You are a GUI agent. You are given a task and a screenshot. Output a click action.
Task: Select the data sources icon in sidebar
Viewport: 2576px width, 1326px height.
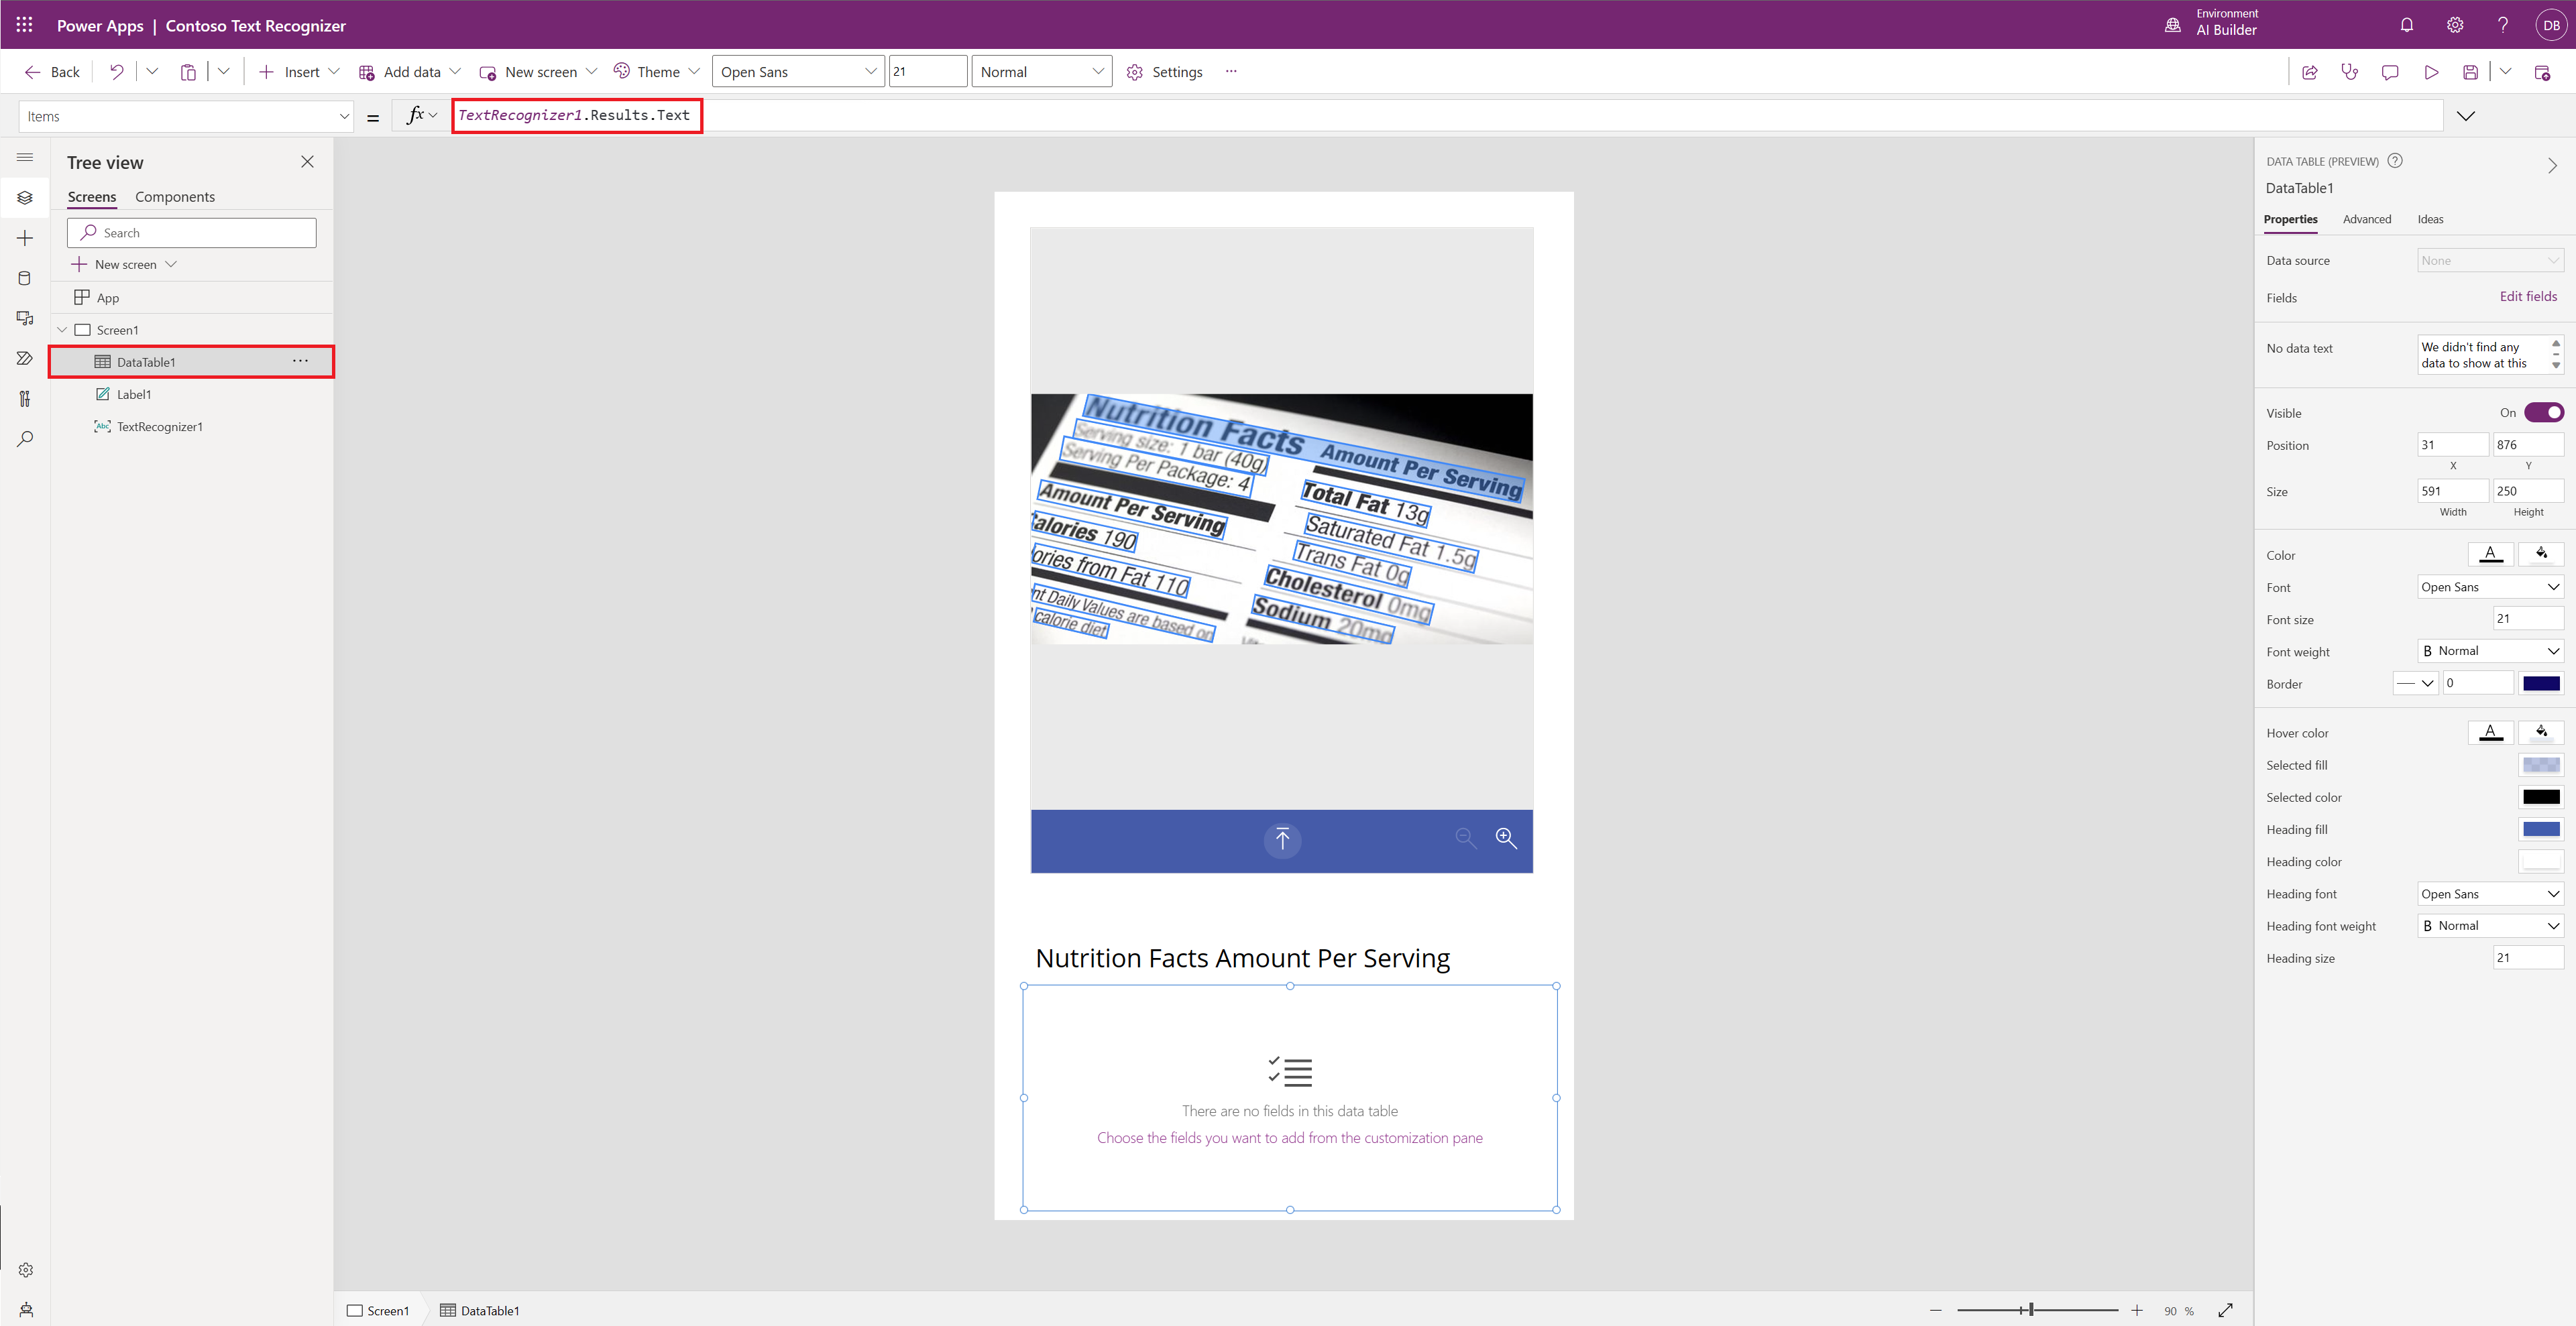(23, 276)
